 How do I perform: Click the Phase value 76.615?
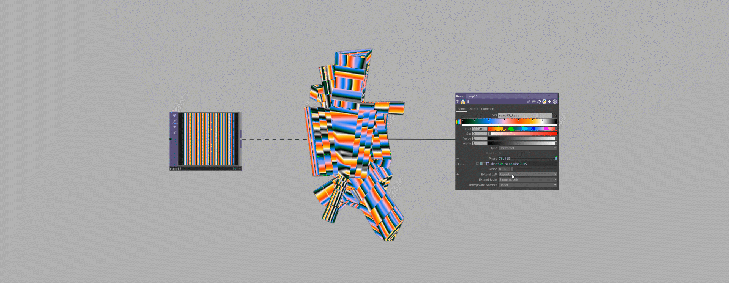tap(504, 159)
